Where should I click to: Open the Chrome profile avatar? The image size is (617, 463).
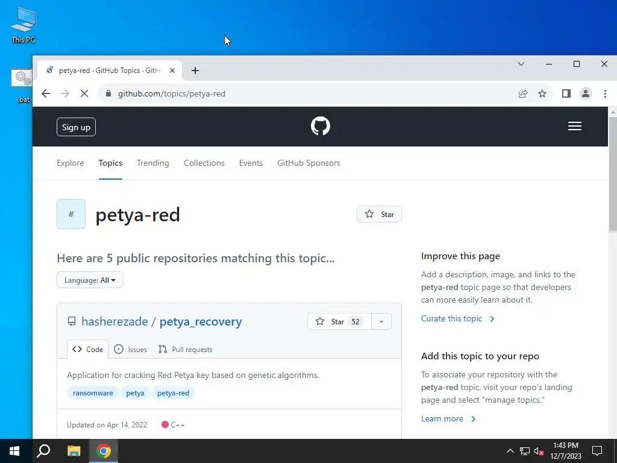tap(586, 93)
